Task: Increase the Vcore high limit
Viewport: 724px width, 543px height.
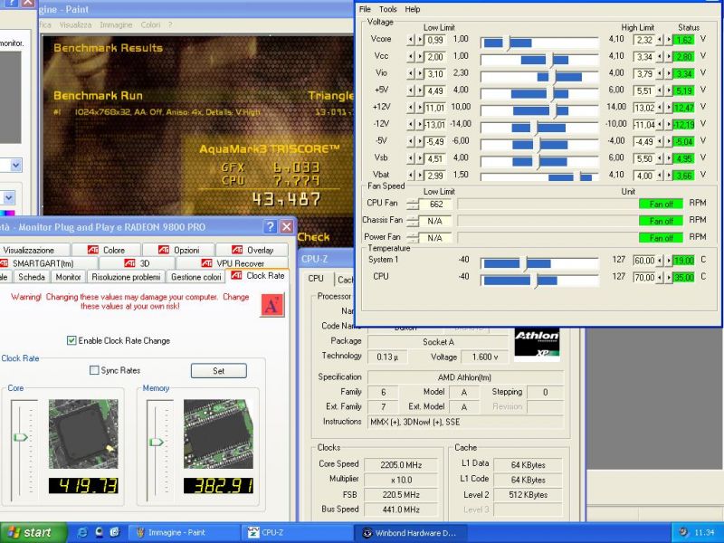Action: coord(668,40)
